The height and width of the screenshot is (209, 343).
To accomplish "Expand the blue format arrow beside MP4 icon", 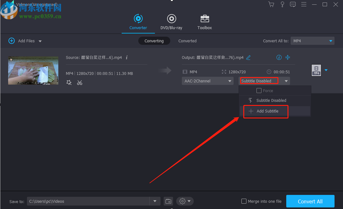I will (x=326, y=70).
